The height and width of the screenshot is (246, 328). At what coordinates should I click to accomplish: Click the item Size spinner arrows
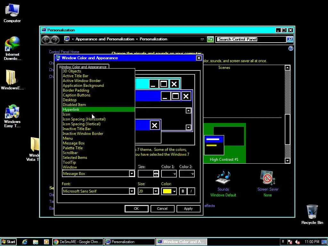pos(156,174)
